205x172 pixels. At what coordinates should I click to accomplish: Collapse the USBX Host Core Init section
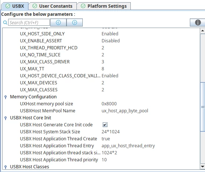pos(6,118)
